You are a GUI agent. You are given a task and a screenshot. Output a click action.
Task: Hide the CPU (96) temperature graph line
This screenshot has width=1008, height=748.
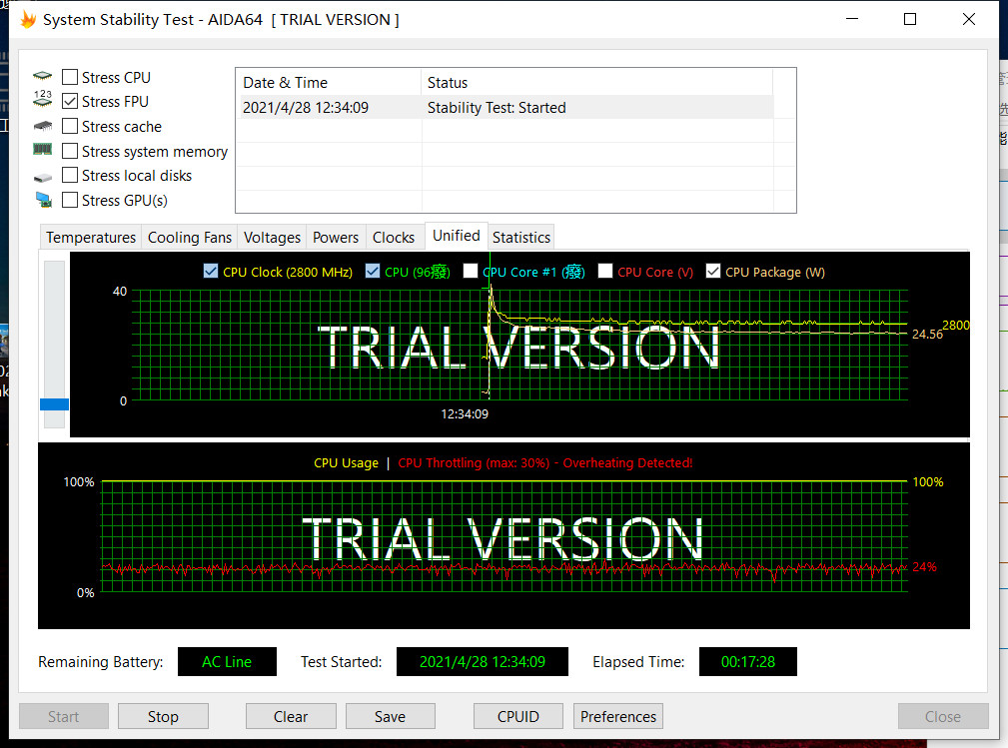373,272
